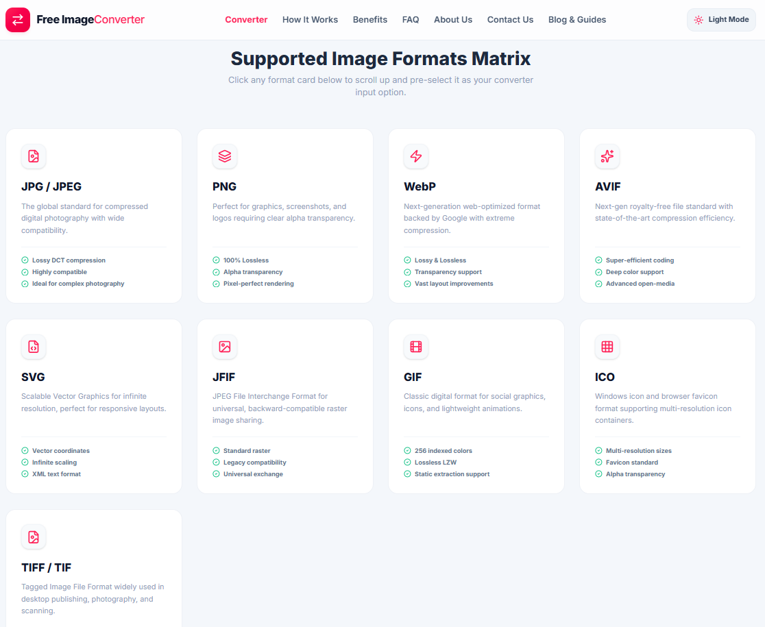Click check icon beside Lossless LZW
The height and width of the screenshot is (627, 765).
[407, 463]
